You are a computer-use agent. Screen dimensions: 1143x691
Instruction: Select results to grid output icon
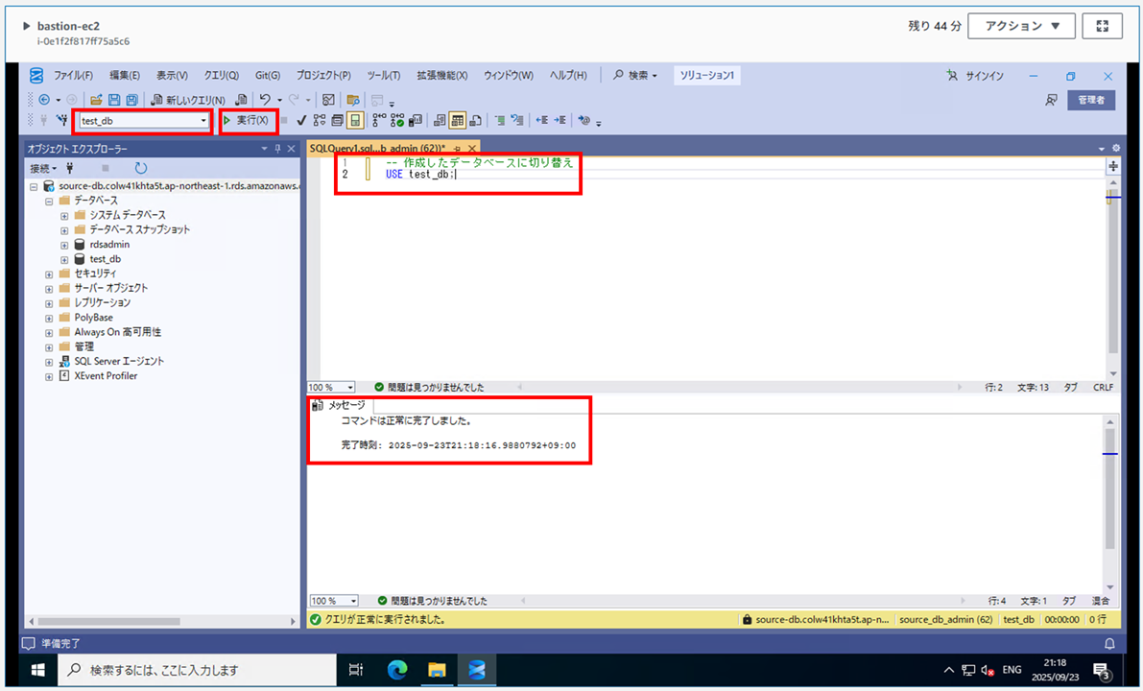pos(457,120)
